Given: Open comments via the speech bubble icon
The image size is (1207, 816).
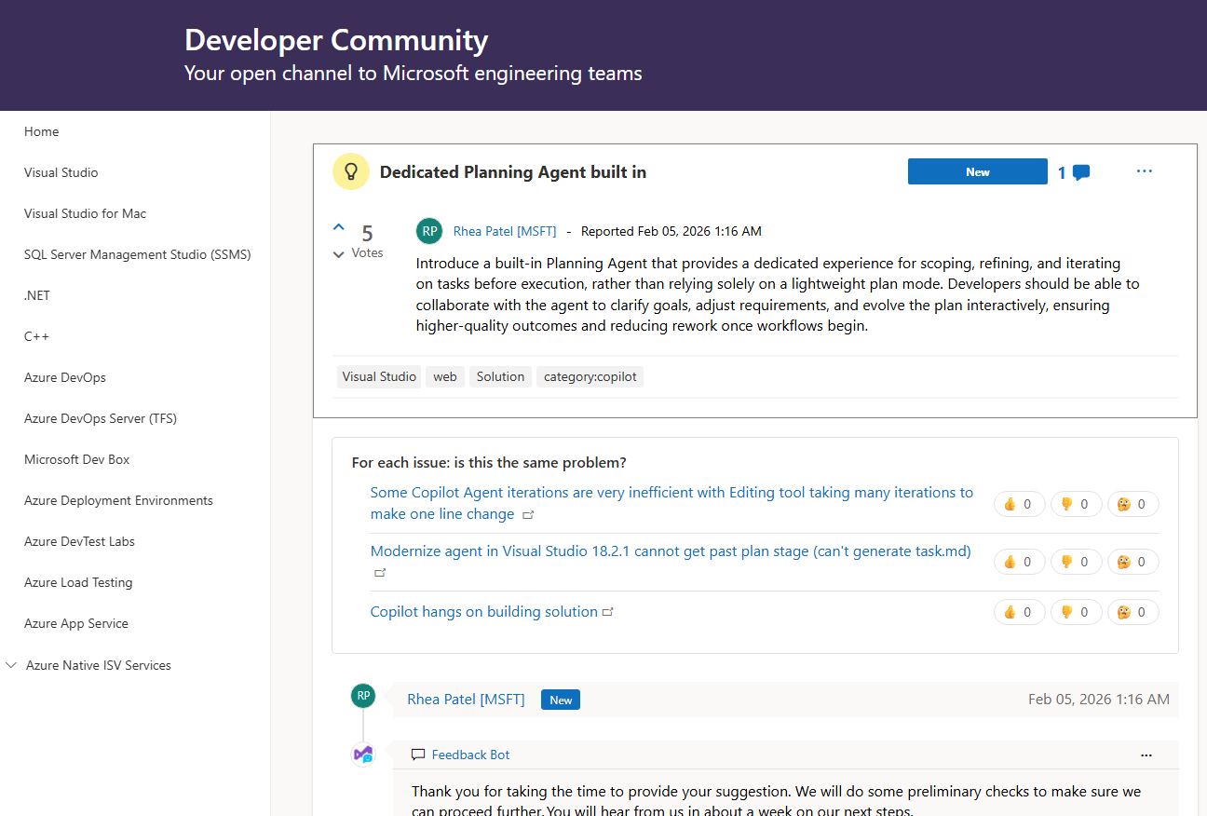Looking at the screenshot, I should (x=1081, y=172).
